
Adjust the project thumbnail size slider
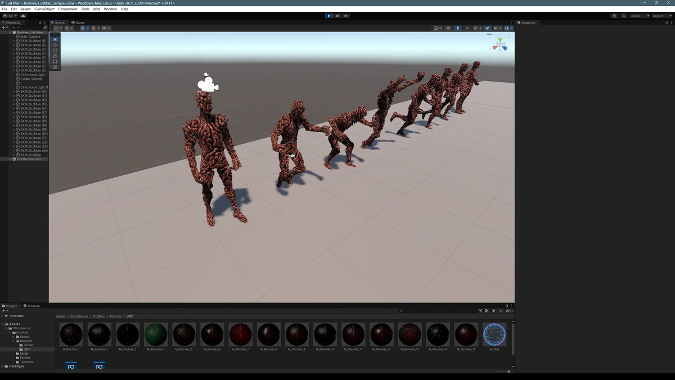point(508,372)
